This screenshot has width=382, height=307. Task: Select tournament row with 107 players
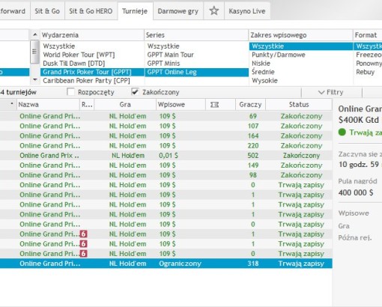tap(166, 126)
